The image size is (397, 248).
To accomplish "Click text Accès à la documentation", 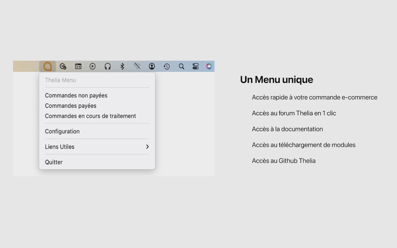I will tap(288, 129).
